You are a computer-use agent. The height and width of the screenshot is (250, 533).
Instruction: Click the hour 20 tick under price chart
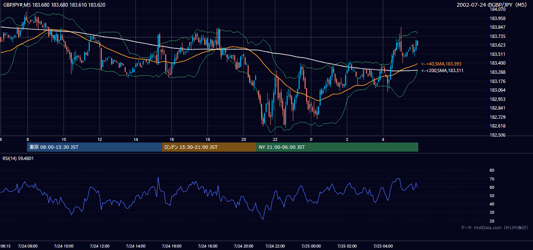coord(244,139)
